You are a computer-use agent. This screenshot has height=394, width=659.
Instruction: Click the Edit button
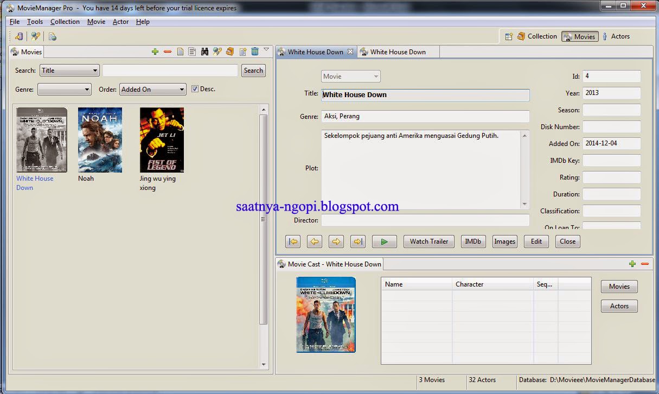click(536, 242)
